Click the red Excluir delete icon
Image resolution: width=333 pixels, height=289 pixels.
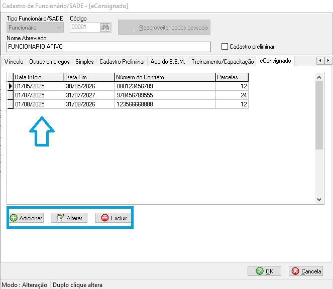point(105,218)
